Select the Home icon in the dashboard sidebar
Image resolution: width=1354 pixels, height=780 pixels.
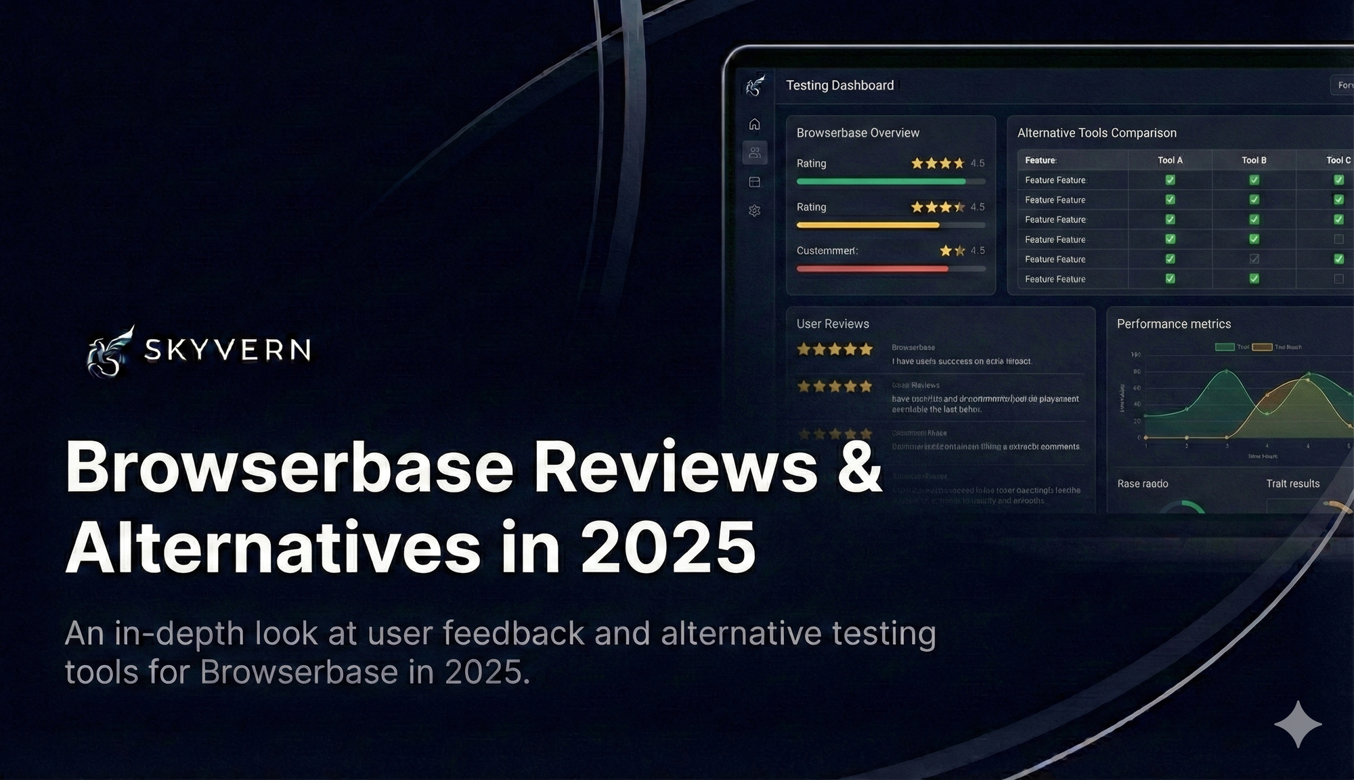pos(756,124)
